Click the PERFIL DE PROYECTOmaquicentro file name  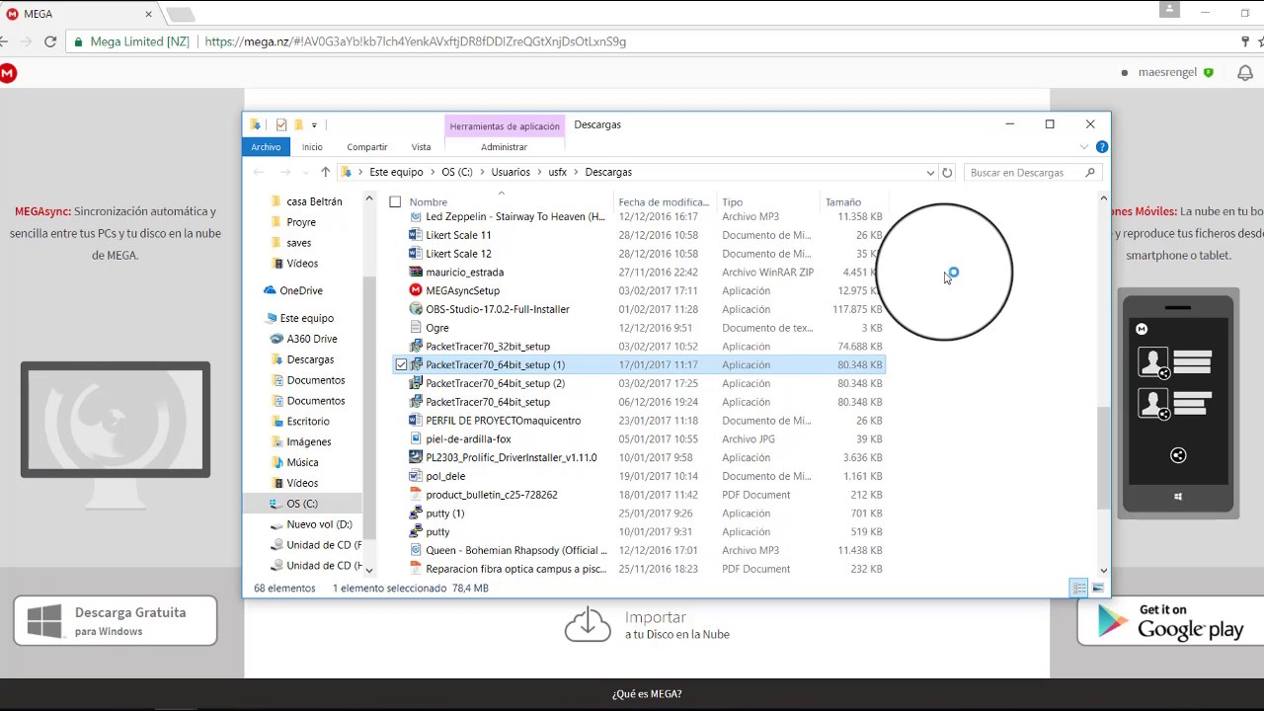[x=503, y=421]
